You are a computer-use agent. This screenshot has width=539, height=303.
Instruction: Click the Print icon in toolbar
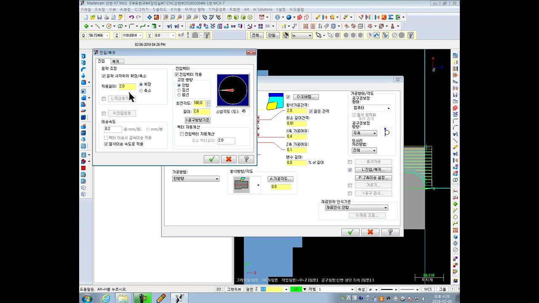click(107, 17)
